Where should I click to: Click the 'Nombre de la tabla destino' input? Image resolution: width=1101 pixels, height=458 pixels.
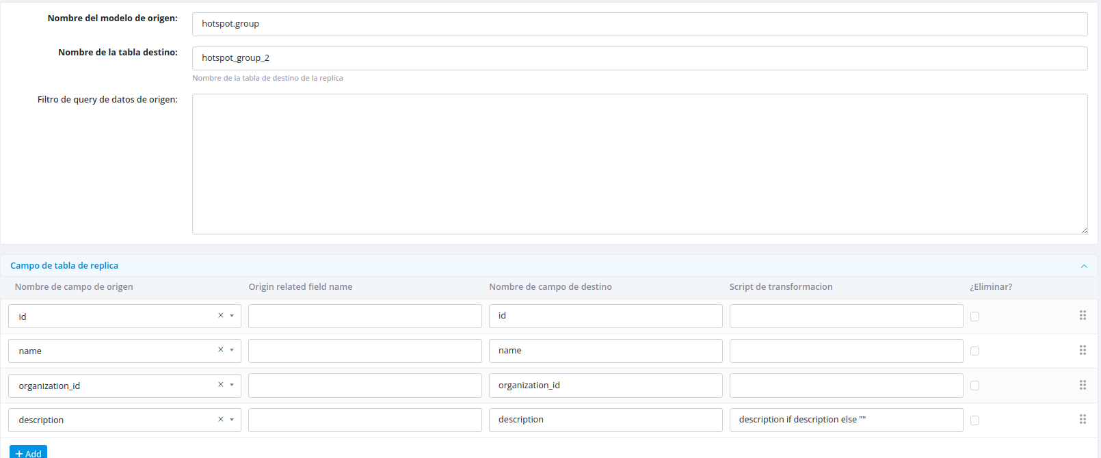[639, 58]
